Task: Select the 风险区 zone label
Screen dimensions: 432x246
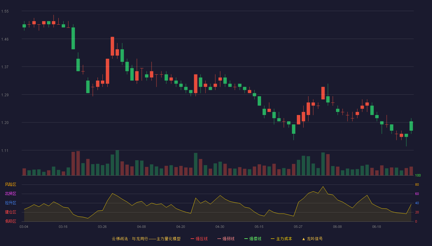Action: tap(10, 184)
